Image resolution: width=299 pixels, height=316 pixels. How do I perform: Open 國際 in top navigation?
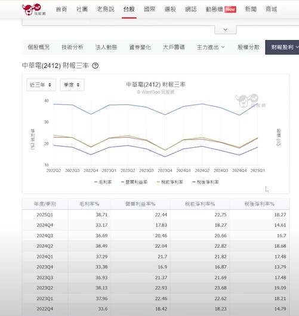tap(150, 10)
